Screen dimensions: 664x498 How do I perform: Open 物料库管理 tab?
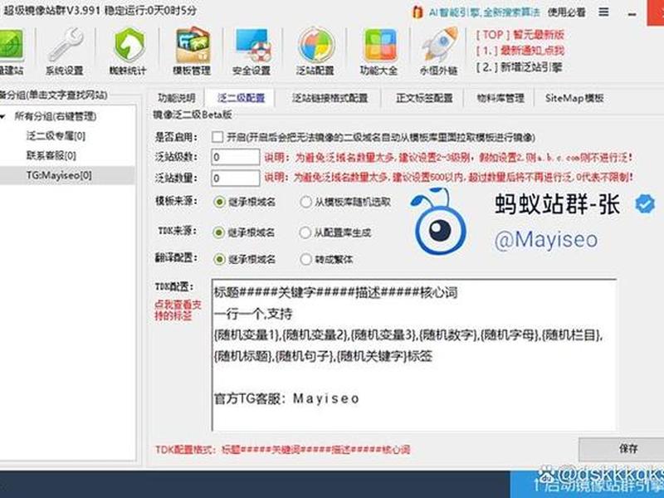click(500, 98)
